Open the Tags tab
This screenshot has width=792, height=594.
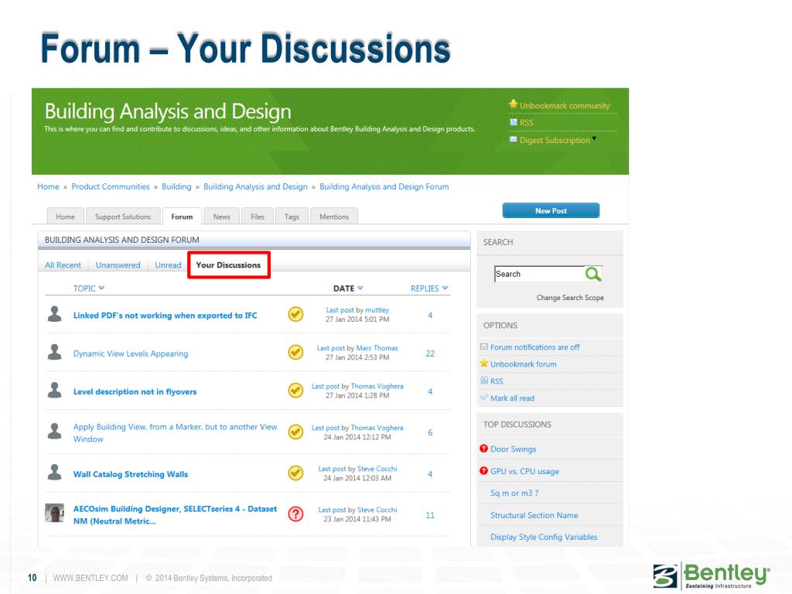pos(292,217)
